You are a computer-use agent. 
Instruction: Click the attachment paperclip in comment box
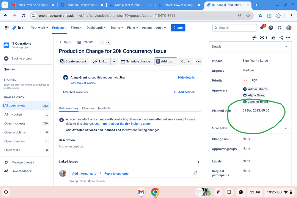[195, 173]
